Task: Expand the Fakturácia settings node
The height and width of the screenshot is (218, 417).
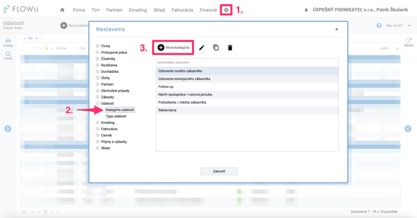Action: 98,129
